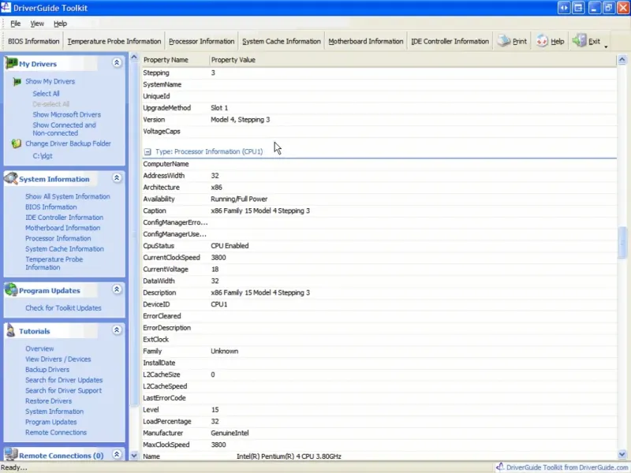This screenshot has width=631, height=473.
Task: Open IDE Controller Information from the sidebar
Action: 64,218
